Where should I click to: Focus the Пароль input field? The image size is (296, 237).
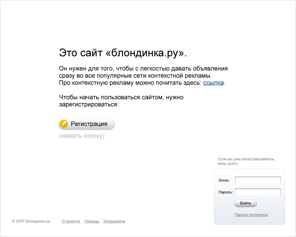258,192
